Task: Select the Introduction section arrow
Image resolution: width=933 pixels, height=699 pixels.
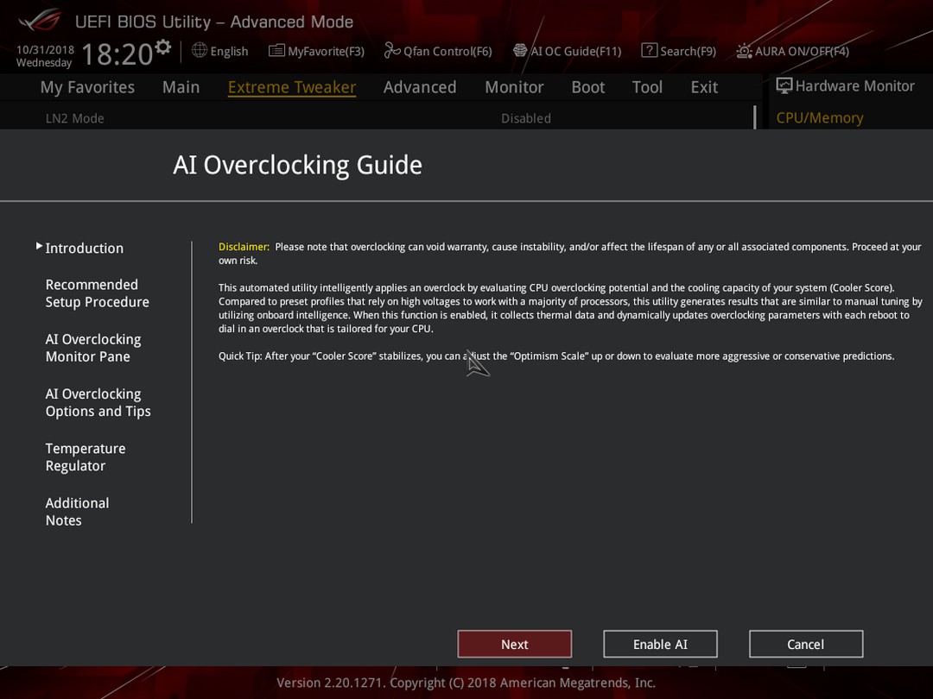Action: point(39,246)
